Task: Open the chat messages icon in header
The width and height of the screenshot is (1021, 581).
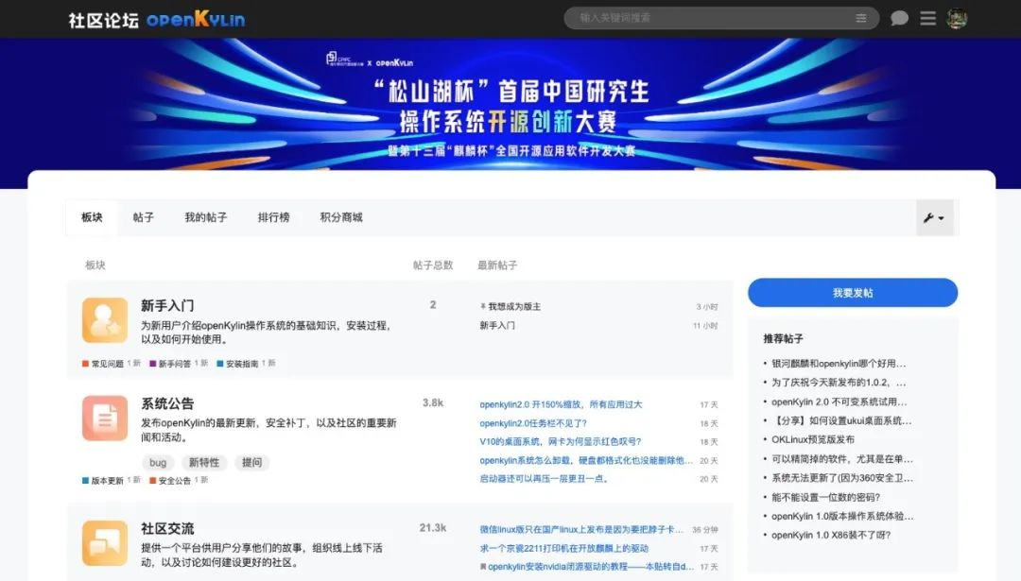Action: click(900, 18)
